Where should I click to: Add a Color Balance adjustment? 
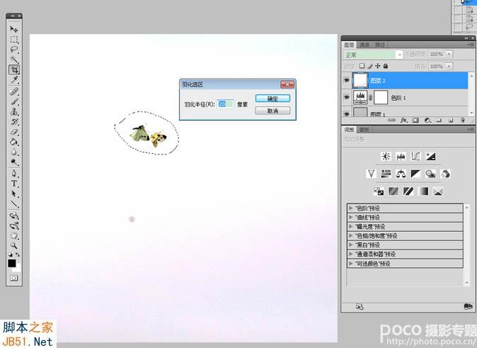coord(401,174)
